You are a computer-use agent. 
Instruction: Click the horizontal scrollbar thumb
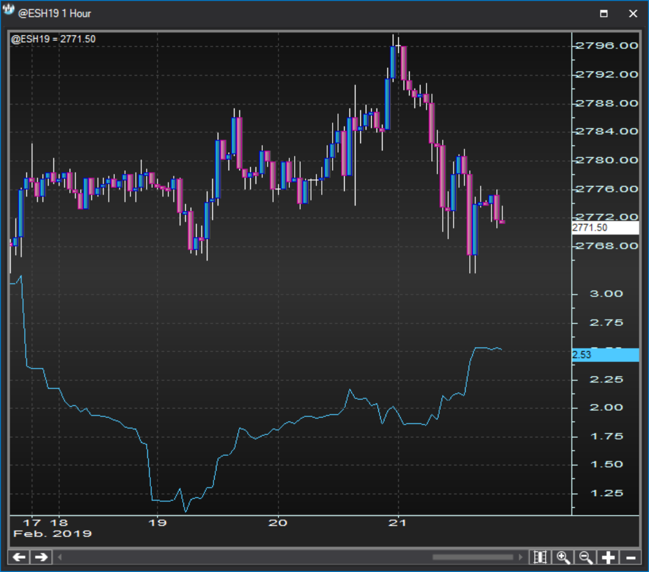click(x=473, y=557)
